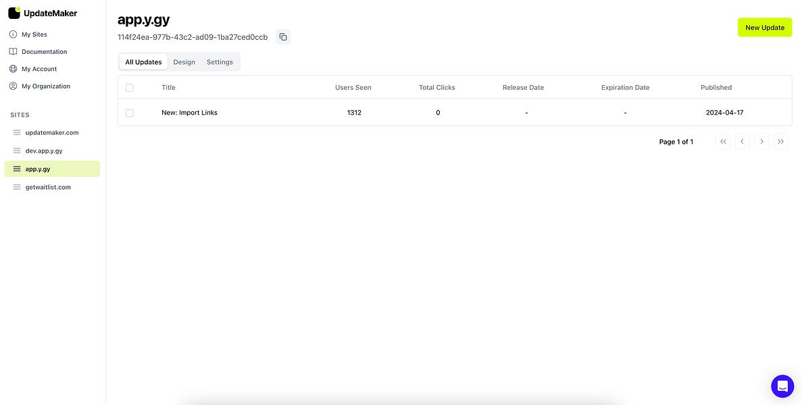The width and height of the screenshot is (802, 405).
Task: Go to the next page of updates
Action: click(x=761, y=142)
